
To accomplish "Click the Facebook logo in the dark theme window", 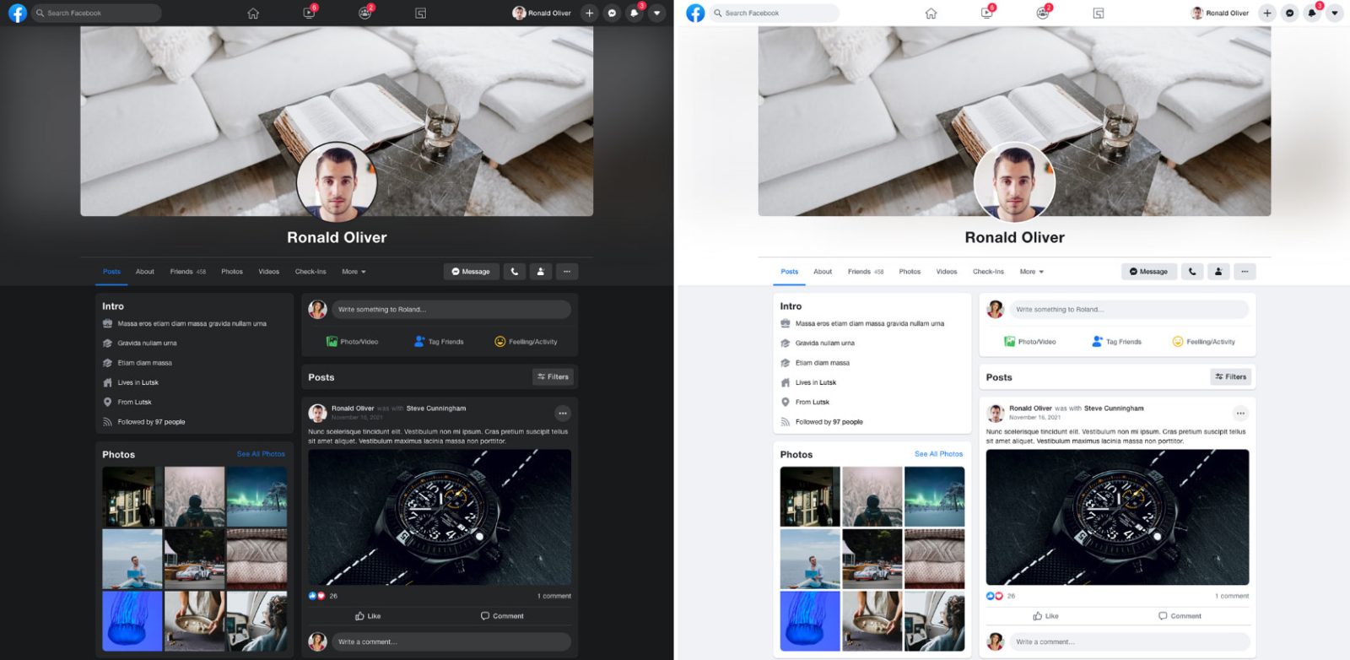I will pyautogui.click(x=17, y=13).
